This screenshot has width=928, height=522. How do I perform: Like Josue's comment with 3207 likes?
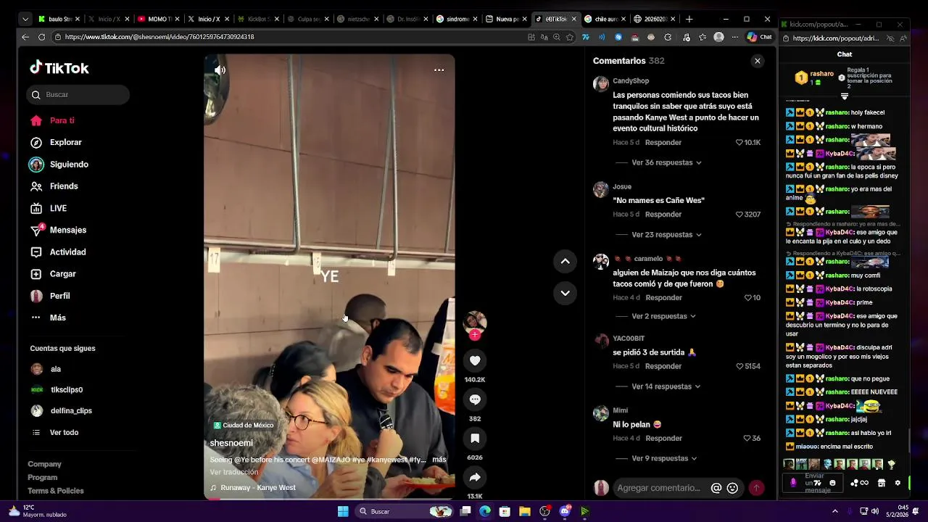tap(739, 215)
